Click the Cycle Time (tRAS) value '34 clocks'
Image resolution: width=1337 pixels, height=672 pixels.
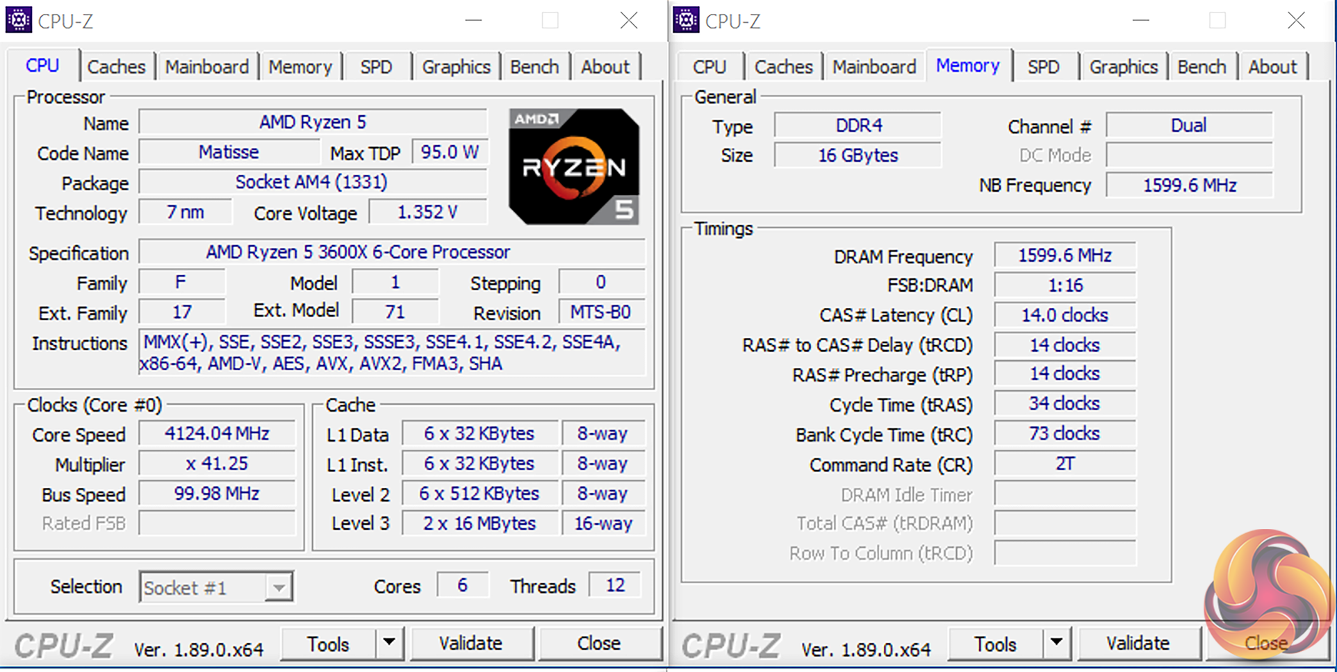coord(1065,403)
